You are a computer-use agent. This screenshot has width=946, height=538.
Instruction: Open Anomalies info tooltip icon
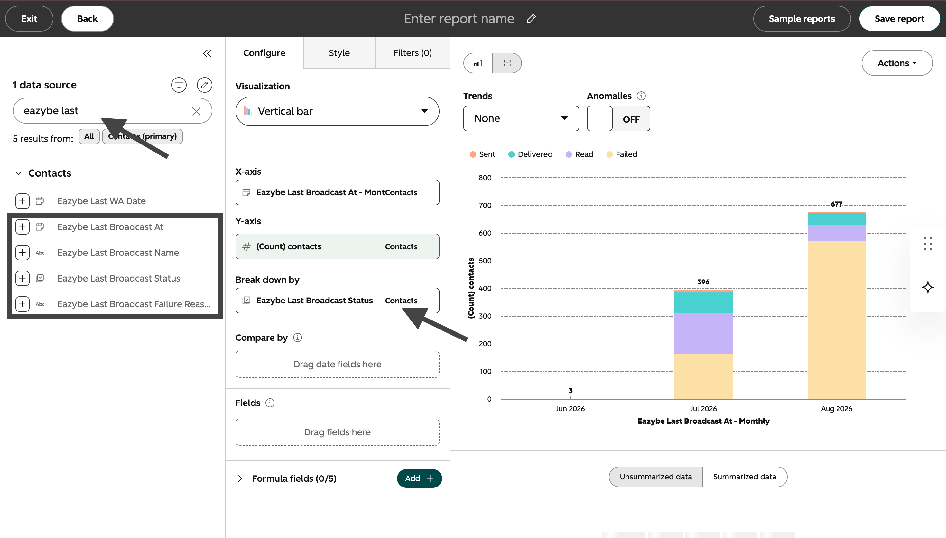click(x=641, y=96)
